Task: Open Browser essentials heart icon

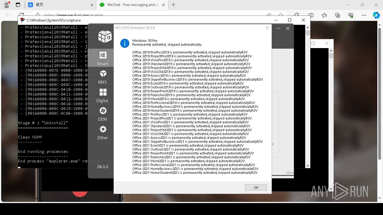Action: 351,15
